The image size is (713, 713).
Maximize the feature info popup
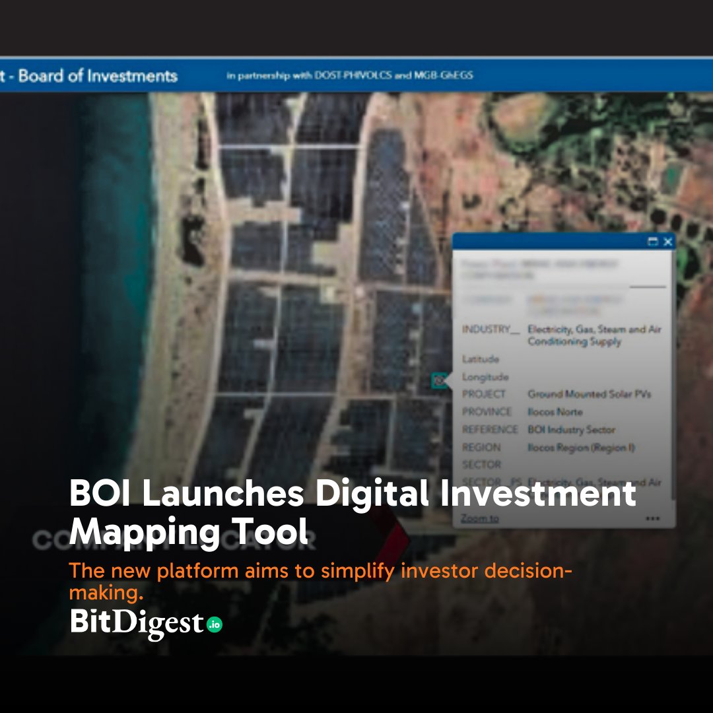point(652,242)
